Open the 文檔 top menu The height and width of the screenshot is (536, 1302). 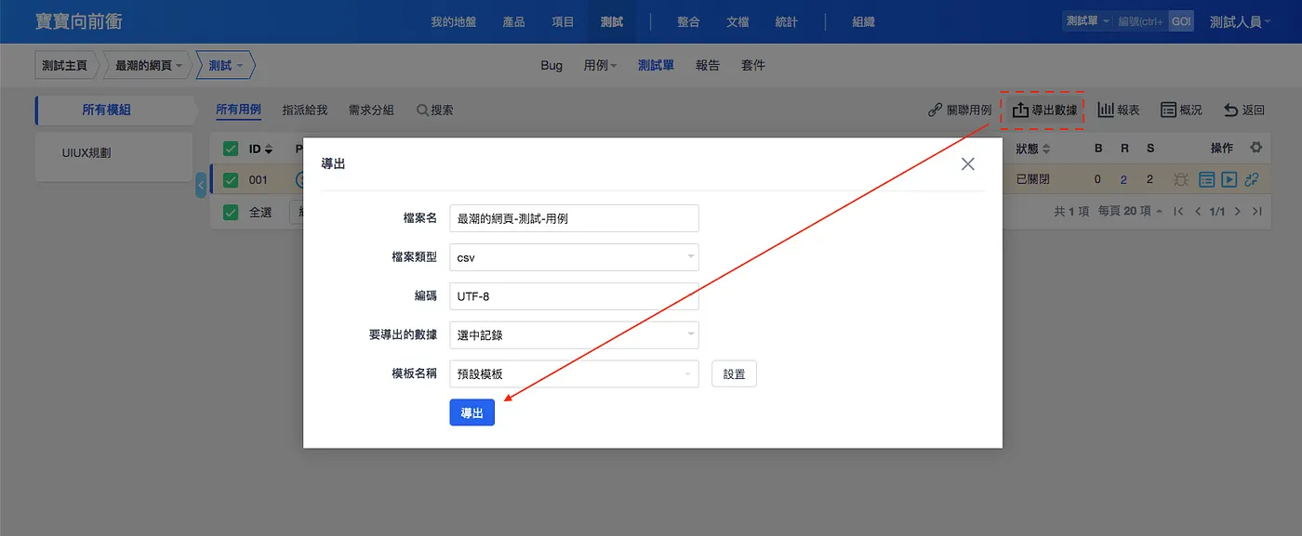[x=737, y=21]
